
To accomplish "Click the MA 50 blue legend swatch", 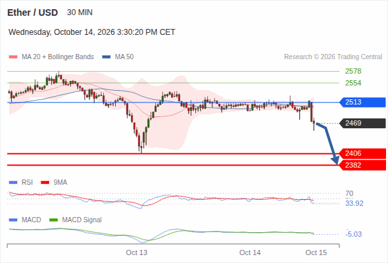I will pyautogui.click(x=107, y=57).
